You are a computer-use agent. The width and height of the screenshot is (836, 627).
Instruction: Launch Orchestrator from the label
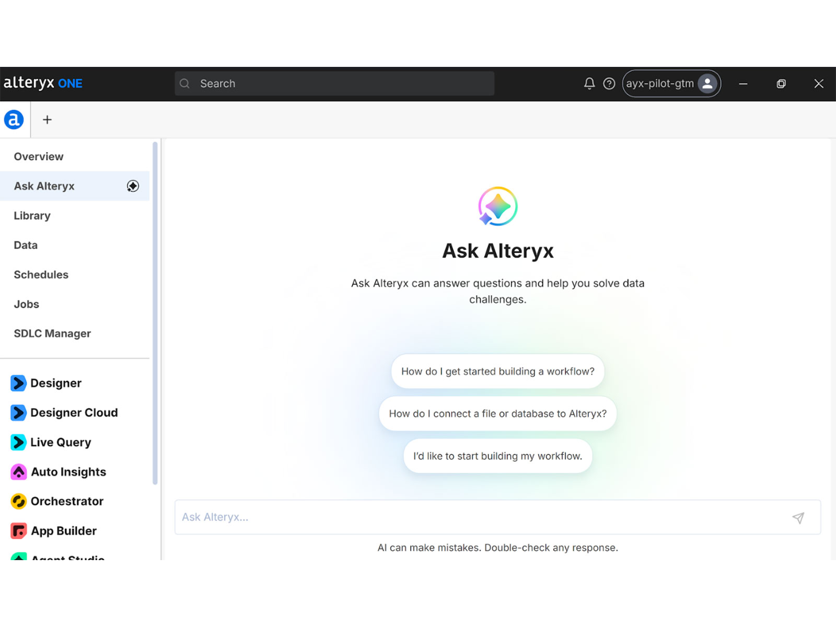(x=67, y=501)
